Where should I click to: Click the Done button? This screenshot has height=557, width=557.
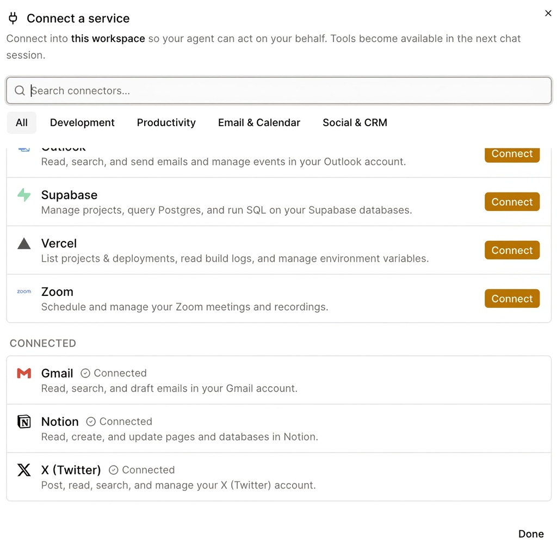531,534
